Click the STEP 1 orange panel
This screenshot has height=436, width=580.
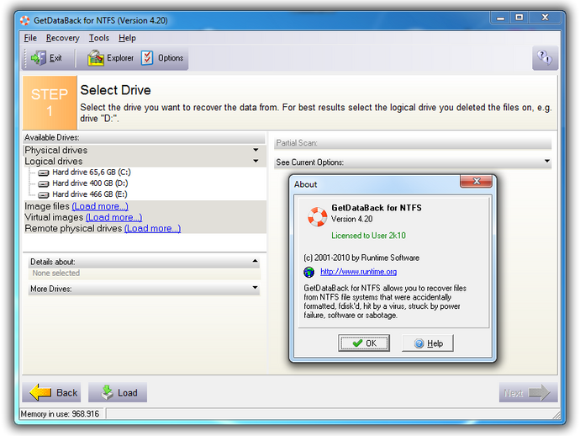[50, 103]
